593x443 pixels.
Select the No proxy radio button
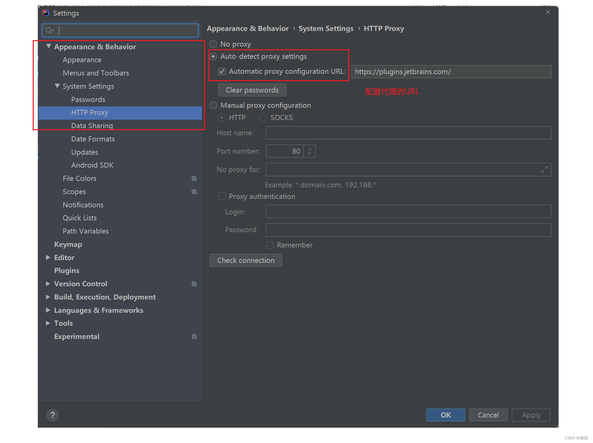213,44
